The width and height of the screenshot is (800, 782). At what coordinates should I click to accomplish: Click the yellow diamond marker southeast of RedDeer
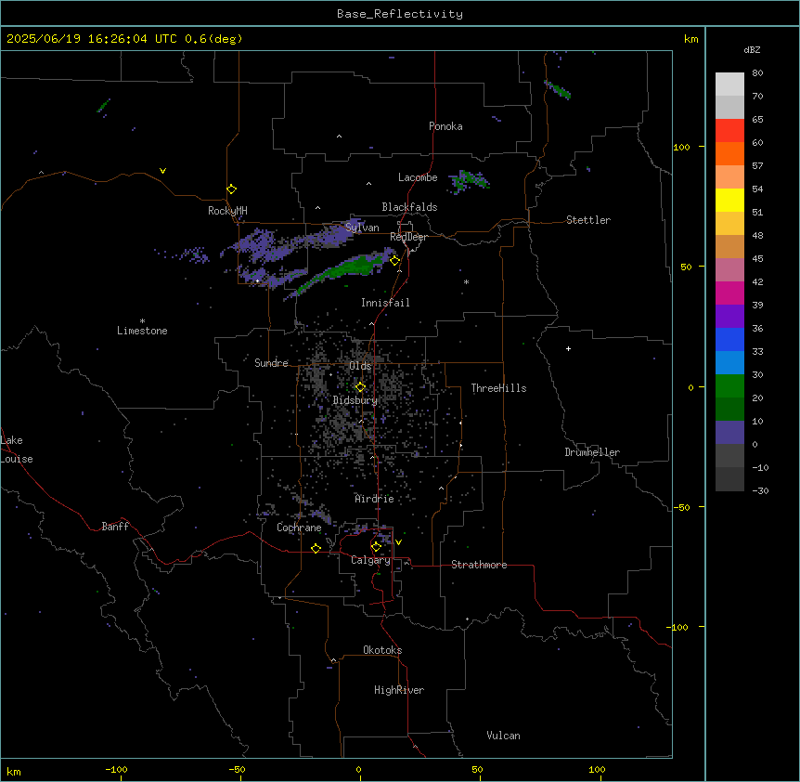[395, 261]
